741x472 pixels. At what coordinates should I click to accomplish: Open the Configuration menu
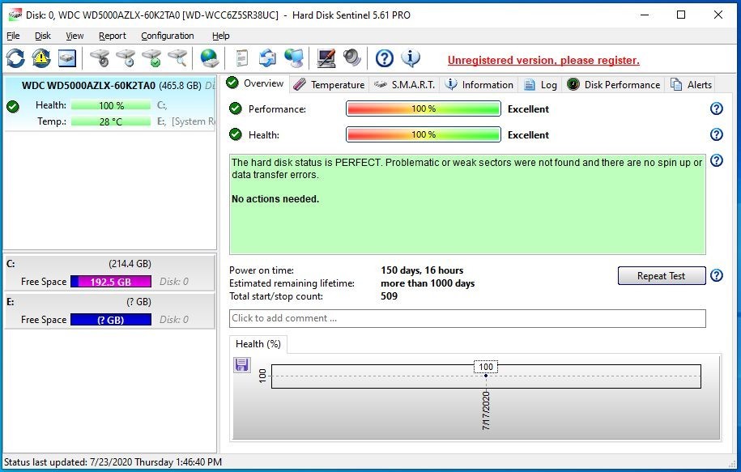(168, 36)
